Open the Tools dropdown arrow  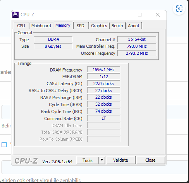[x=102, y=160]
